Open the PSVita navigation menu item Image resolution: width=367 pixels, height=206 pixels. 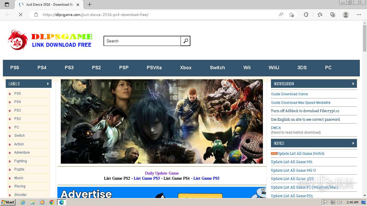tap(154, 68)
